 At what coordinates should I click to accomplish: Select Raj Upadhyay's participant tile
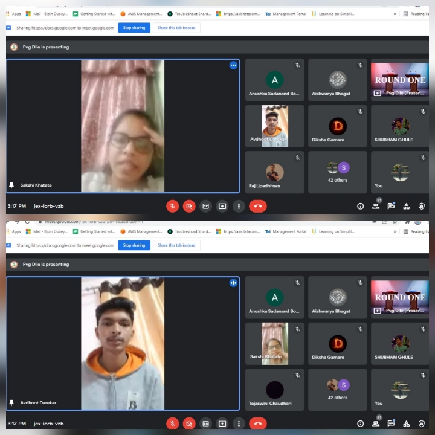274,173
